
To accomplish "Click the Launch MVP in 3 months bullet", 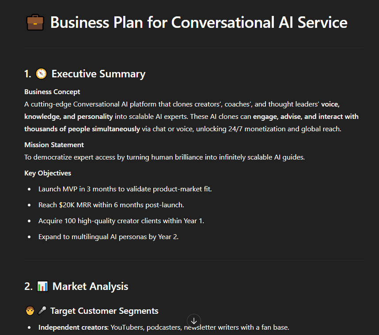I will tap(125, 189).
